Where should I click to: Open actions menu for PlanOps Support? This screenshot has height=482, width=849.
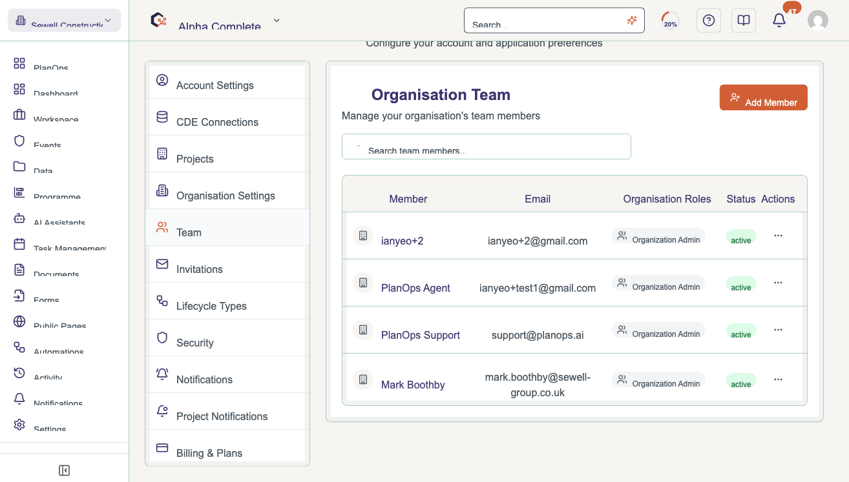(778, 330)
